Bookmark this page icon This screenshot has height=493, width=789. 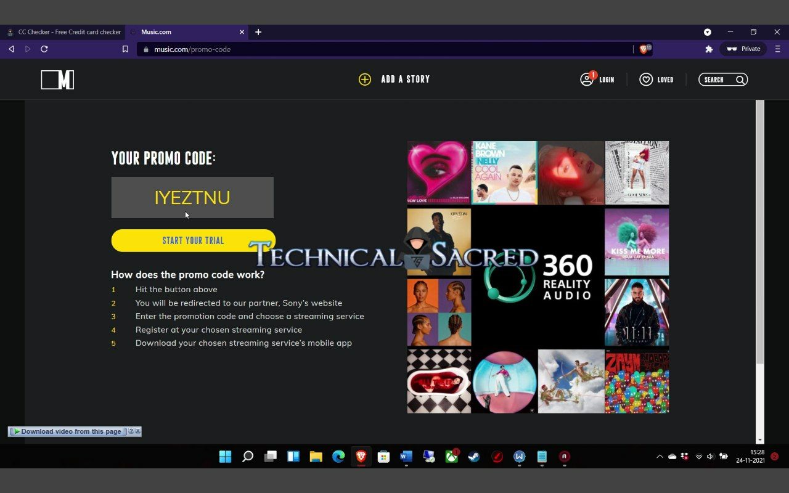pos(125,49)
